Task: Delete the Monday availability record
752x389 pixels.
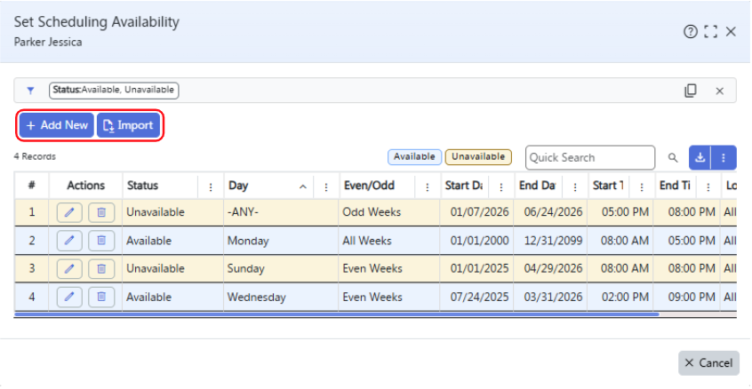Action: click(101, 241)
